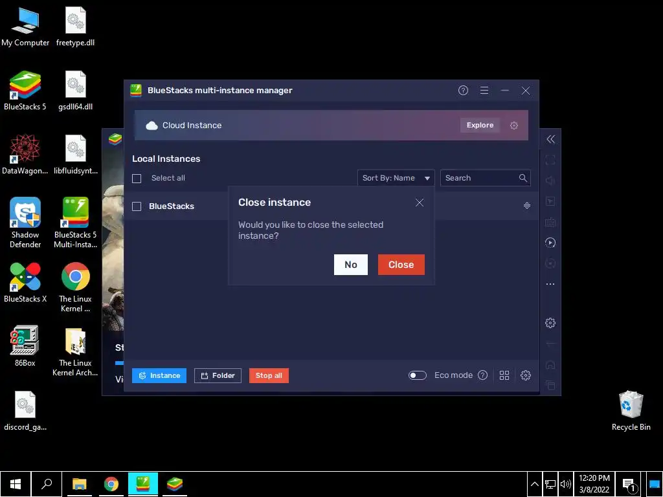Click the tray network icon
Screen dimensions: 663x497
click(x=550, y=484)
